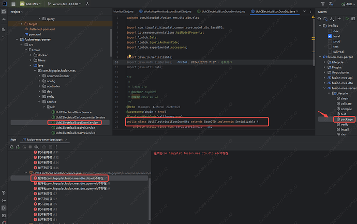Image resolution: width=357 pixels, height=224 pixels.
Task: Enable the prod Maven profile checkbox
Action: (330, 41)
